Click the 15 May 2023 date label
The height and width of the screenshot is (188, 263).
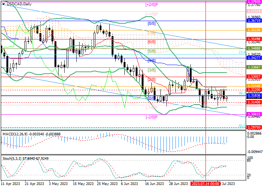tap(83, 184)
